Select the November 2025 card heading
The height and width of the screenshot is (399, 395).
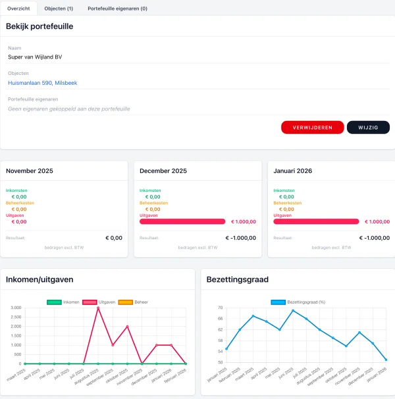30,171
